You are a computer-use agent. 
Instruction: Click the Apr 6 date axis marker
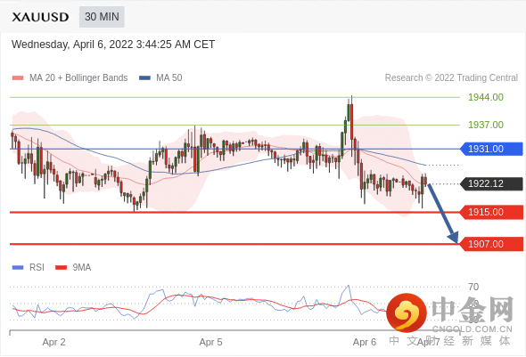point(365,342)
